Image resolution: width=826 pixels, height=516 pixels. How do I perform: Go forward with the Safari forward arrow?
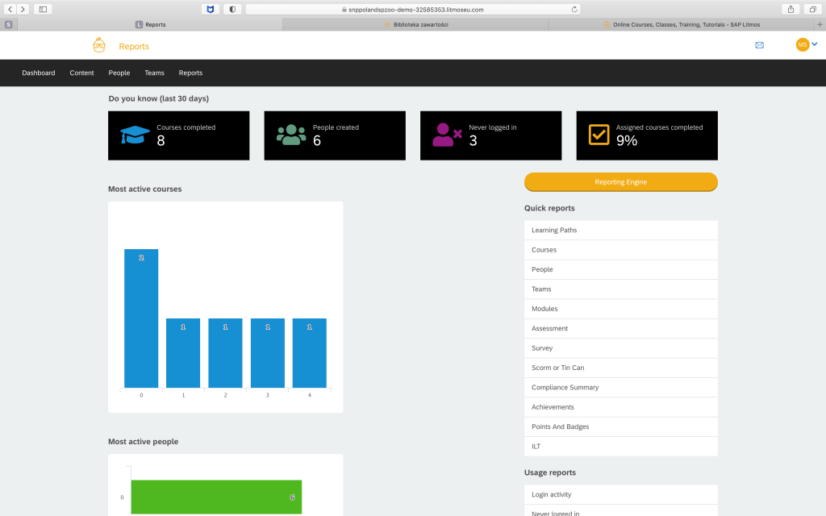tap(23, 9)
